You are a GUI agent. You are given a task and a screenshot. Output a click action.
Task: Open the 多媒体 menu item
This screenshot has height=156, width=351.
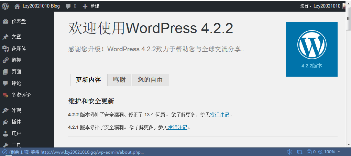pos(19,48)
